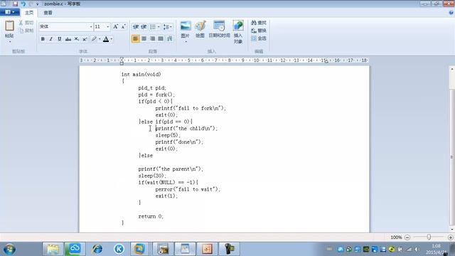Open the WordPad application menu button
The width and height of the screenshot is (455, 256).
tap(9, 12)
